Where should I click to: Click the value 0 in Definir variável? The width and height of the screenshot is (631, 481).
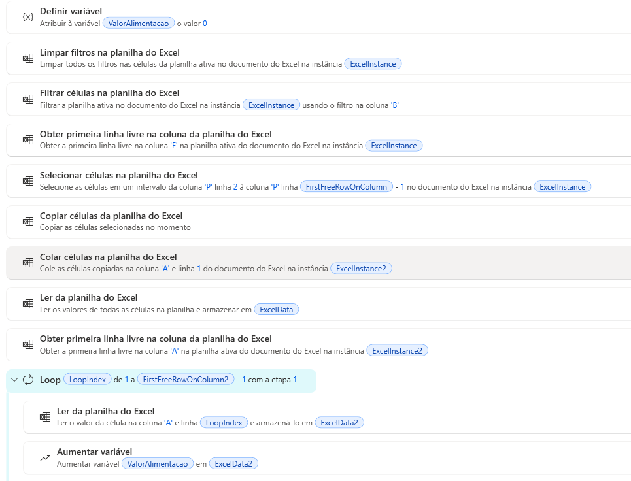pyautogui.click(x=205, y=24)
